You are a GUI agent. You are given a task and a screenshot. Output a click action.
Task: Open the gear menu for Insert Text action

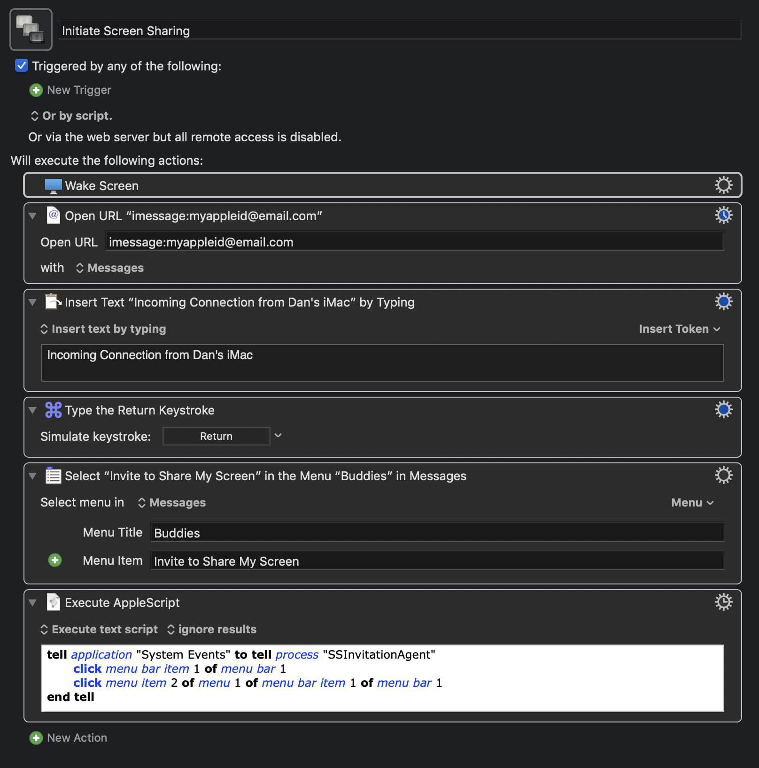[x=723, y=301]
